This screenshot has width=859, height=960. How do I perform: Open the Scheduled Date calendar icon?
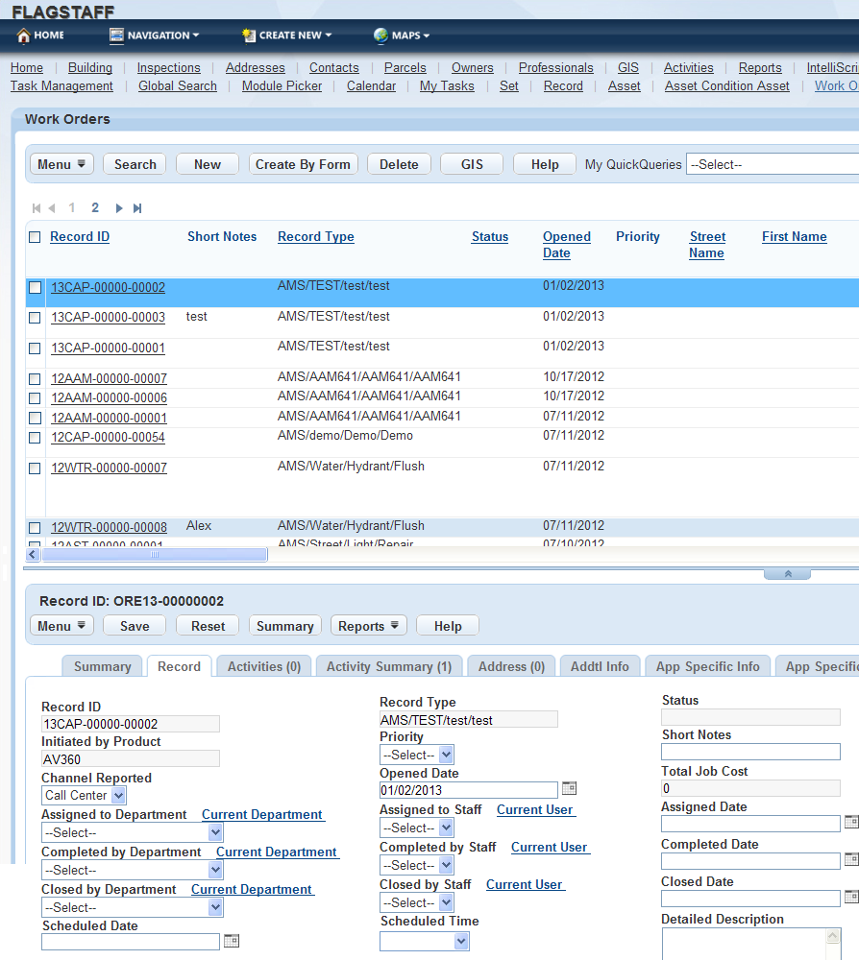231,941
